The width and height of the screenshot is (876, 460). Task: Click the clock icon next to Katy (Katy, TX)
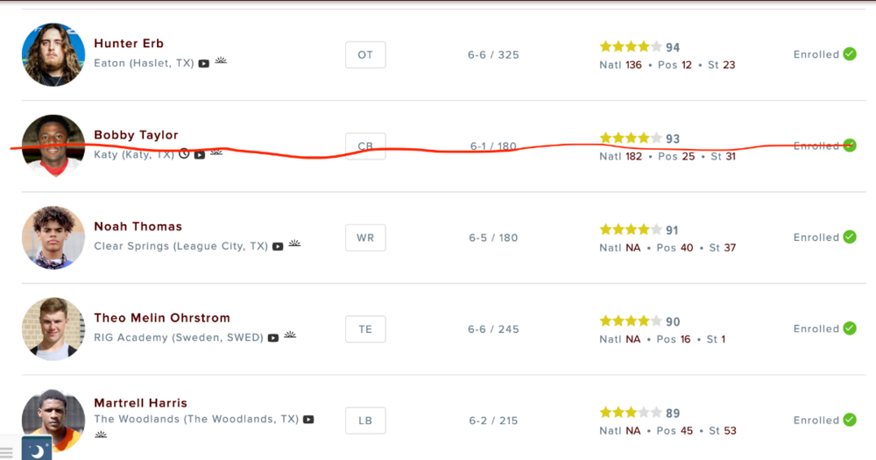184,154
